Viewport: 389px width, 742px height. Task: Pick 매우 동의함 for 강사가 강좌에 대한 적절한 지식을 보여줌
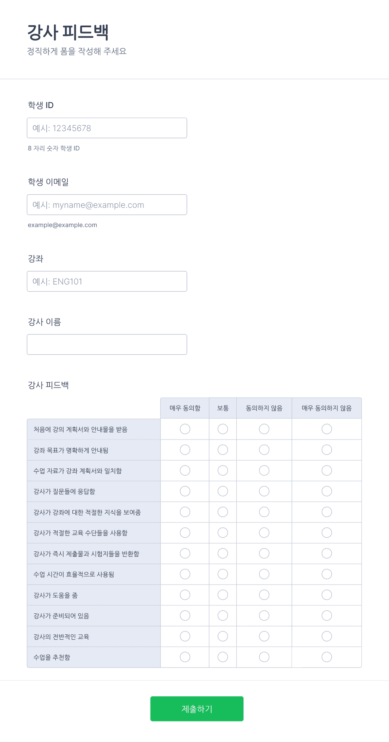click(185, 512)
